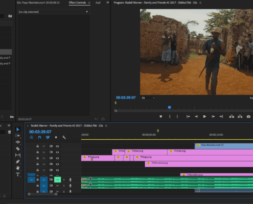Select the Track Select Forward tool
Image resolution: width=253 pixels, height=204 pixels.
pos(18,136)
